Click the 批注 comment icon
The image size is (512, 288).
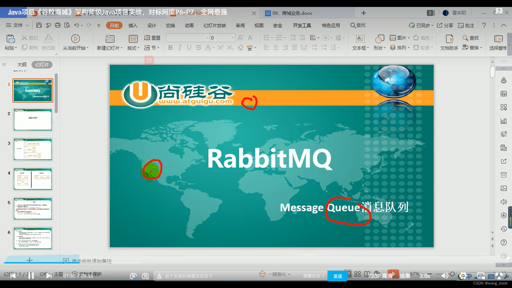(x=466, y=25)
